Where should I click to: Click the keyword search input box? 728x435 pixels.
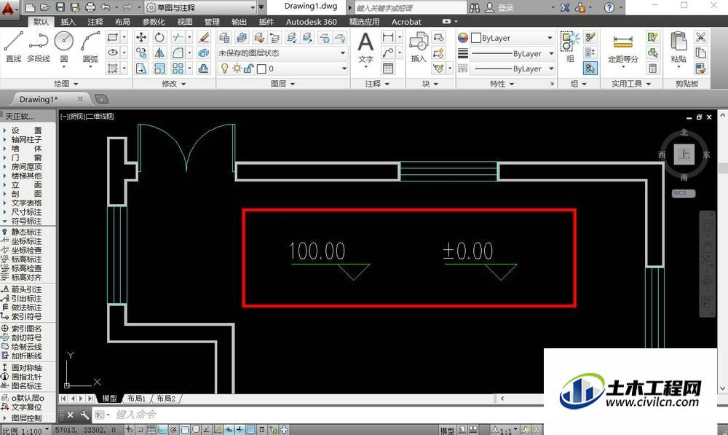(x=411, y=7)
